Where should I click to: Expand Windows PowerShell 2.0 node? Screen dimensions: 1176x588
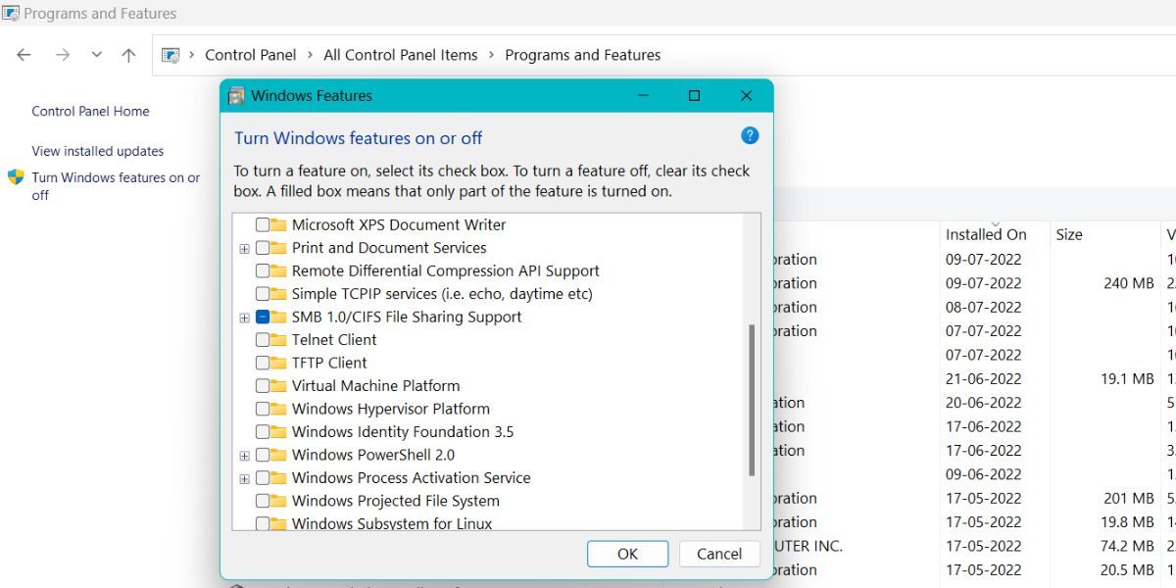[x=245, y=455]
